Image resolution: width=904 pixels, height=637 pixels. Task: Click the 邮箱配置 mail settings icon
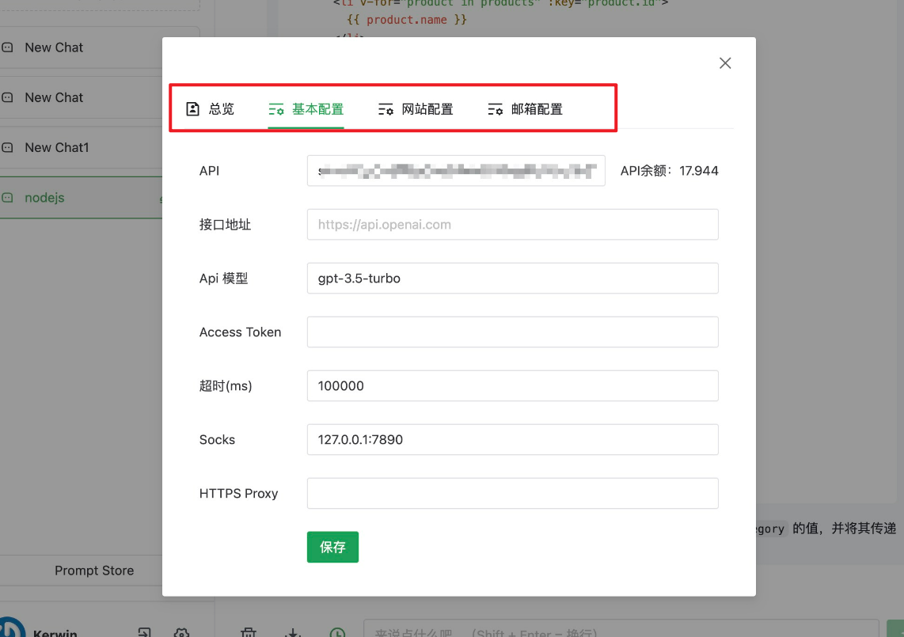[x=496, y=110]
